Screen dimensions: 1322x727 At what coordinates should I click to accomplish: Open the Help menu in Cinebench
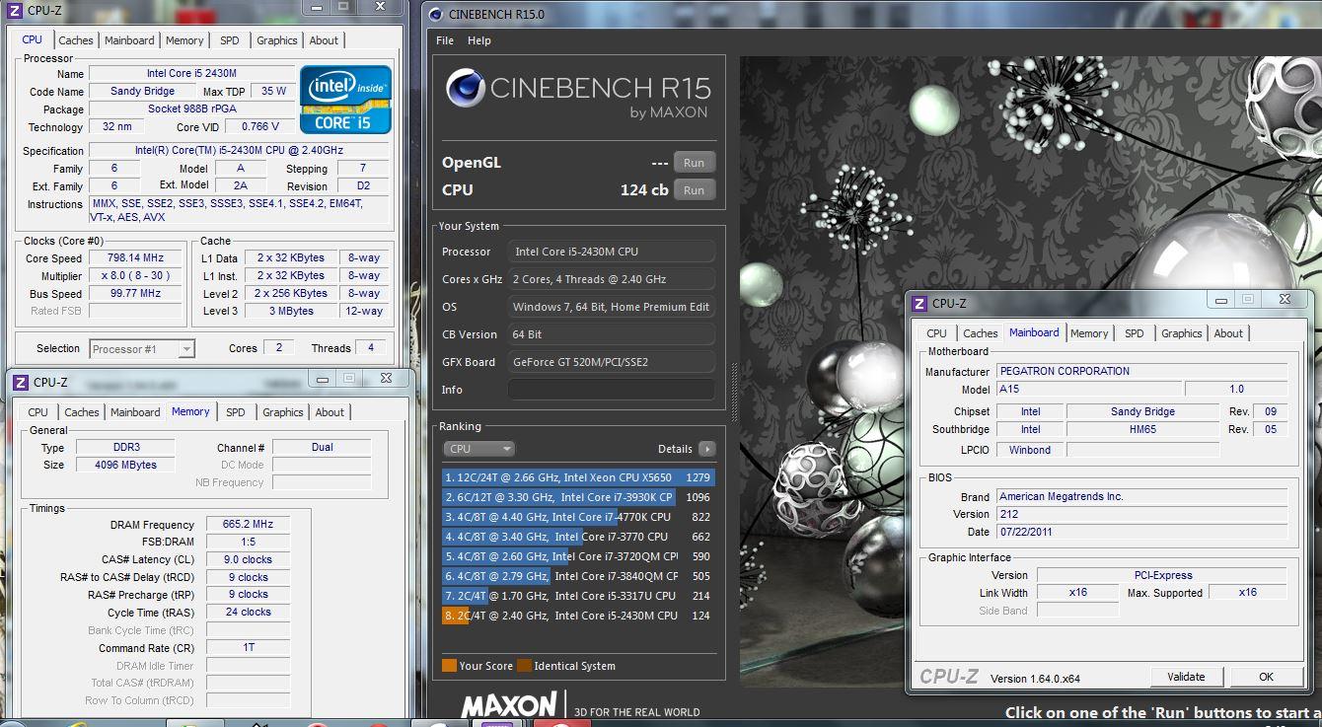(x=479, y=40)
